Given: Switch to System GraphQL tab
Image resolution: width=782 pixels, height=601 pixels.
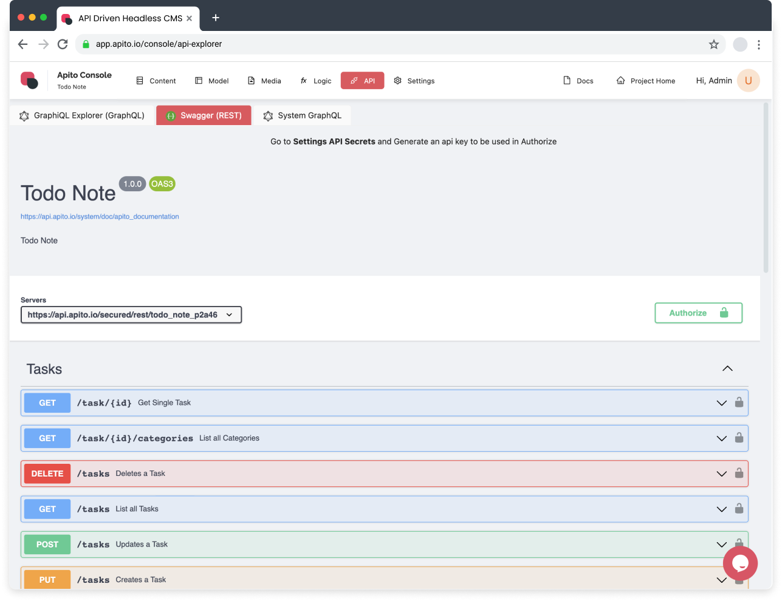Looking at the screenshot, I should [302, 115].
